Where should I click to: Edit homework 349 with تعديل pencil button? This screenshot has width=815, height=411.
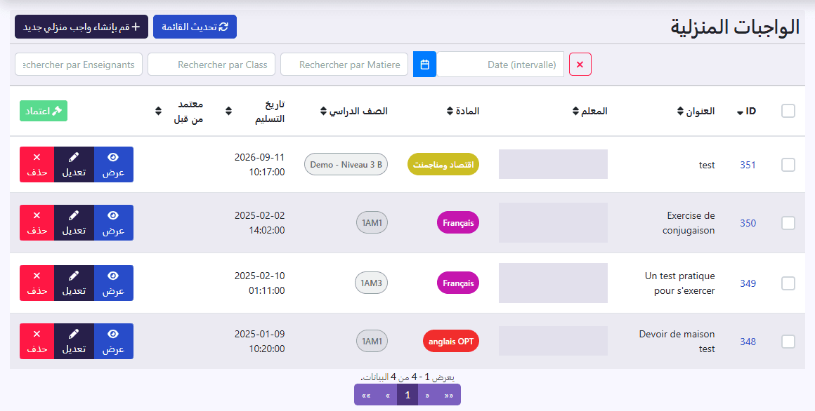74,283
